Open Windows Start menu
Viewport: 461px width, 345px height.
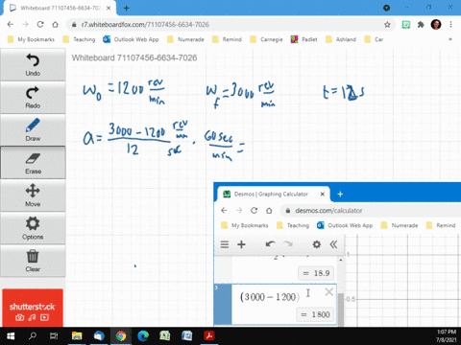pos(11,336)
